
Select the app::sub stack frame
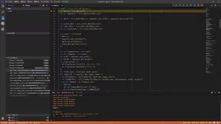click(28, 70)
